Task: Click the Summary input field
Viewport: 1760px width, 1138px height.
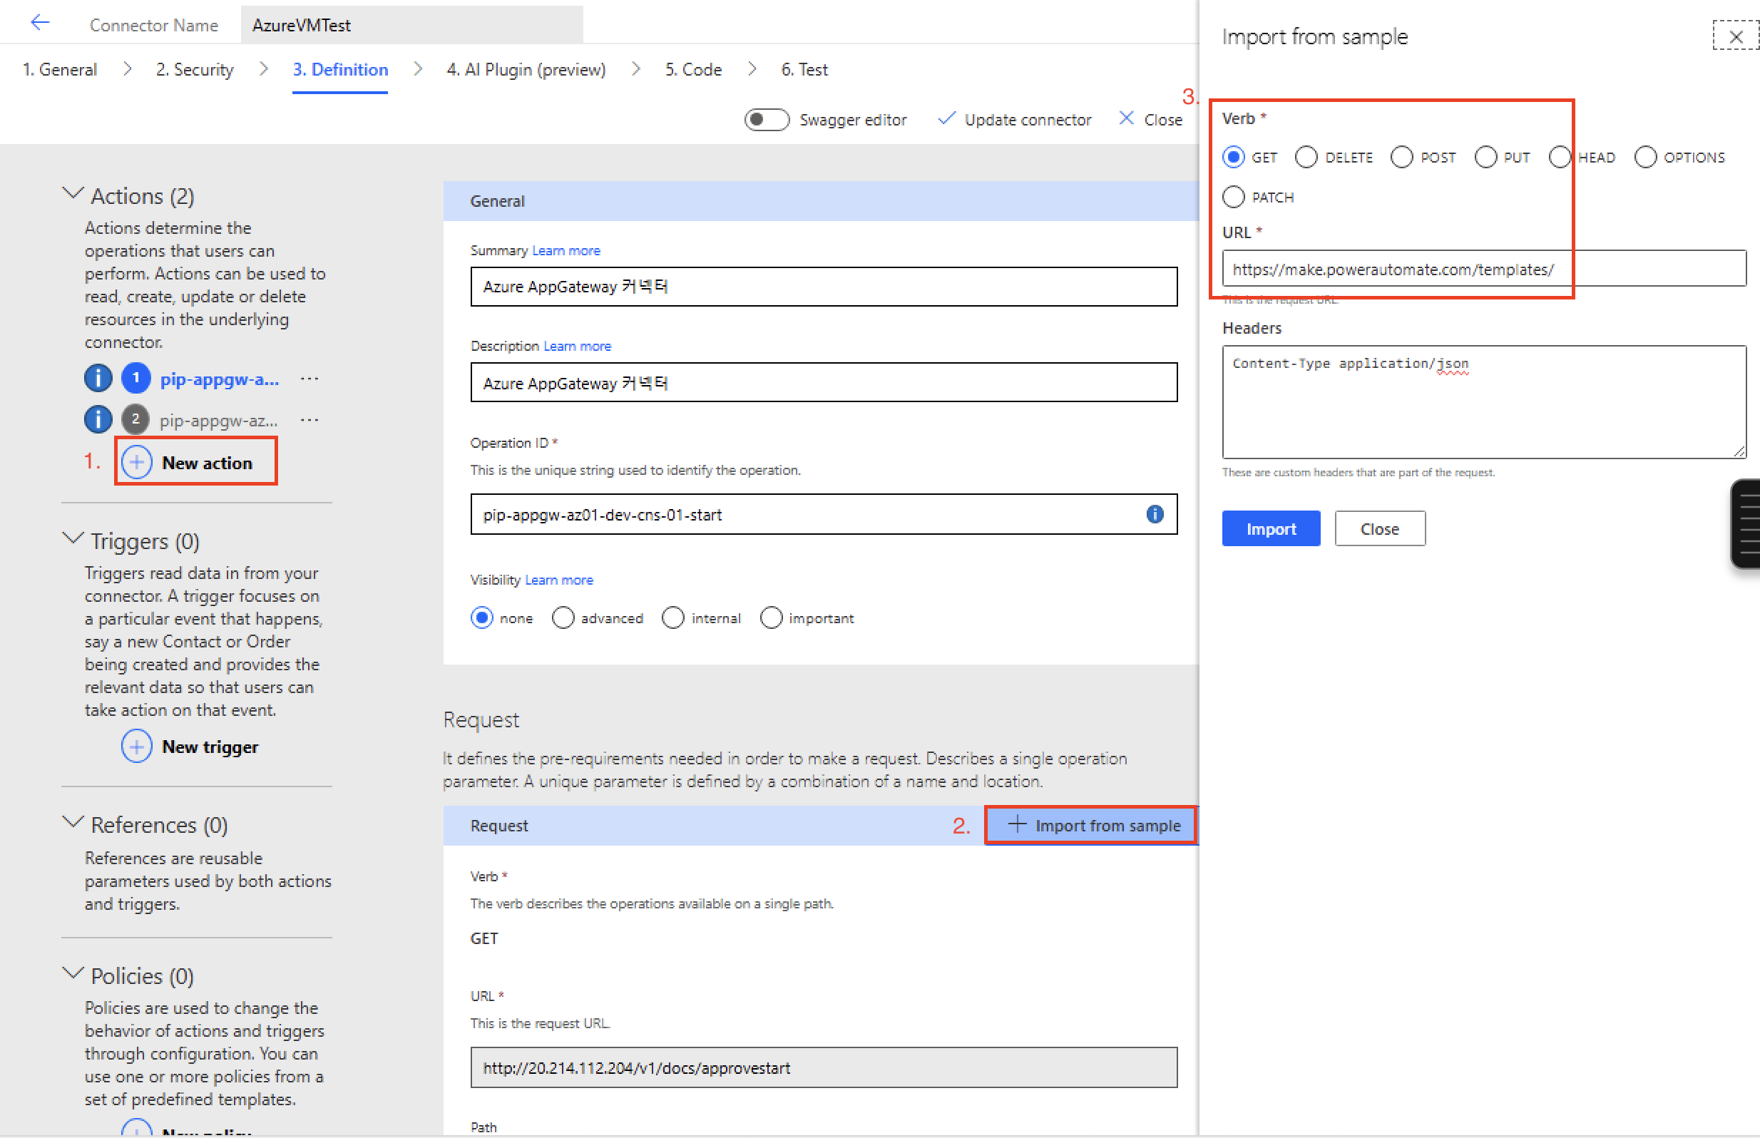Action: pos(824,287)
